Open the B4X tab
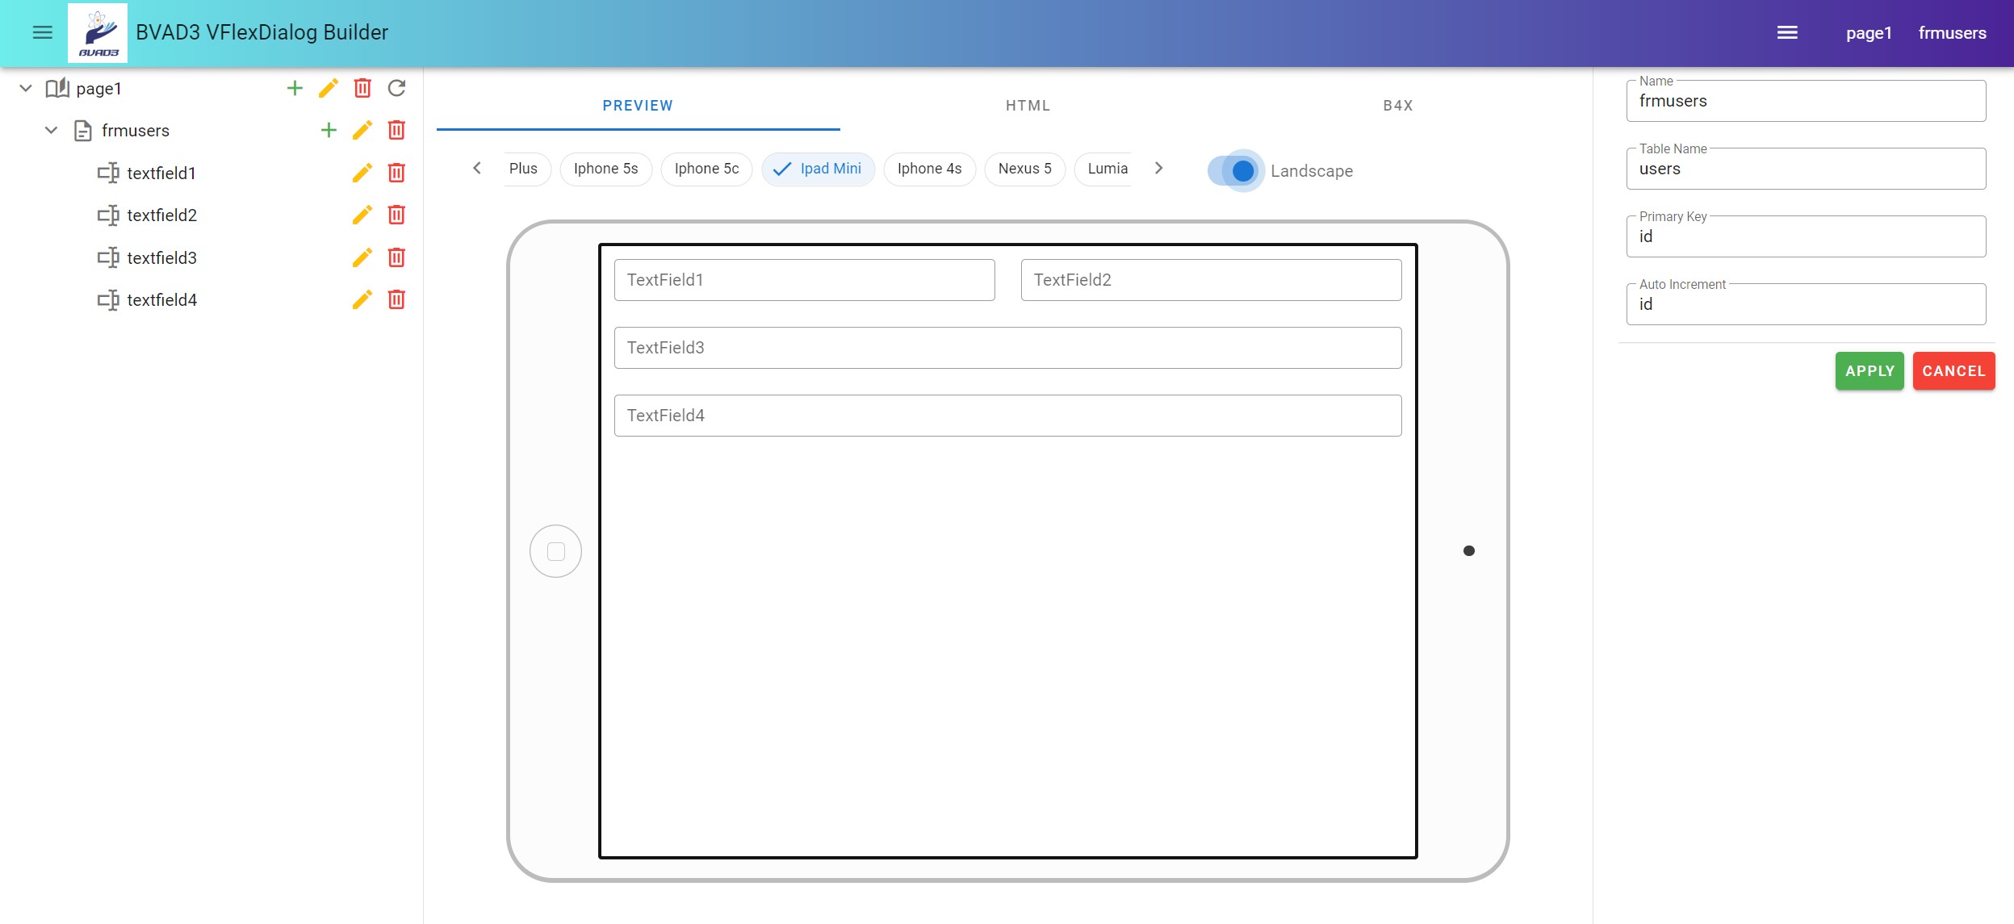The image size is (2014, 924). pos(1397,106)
